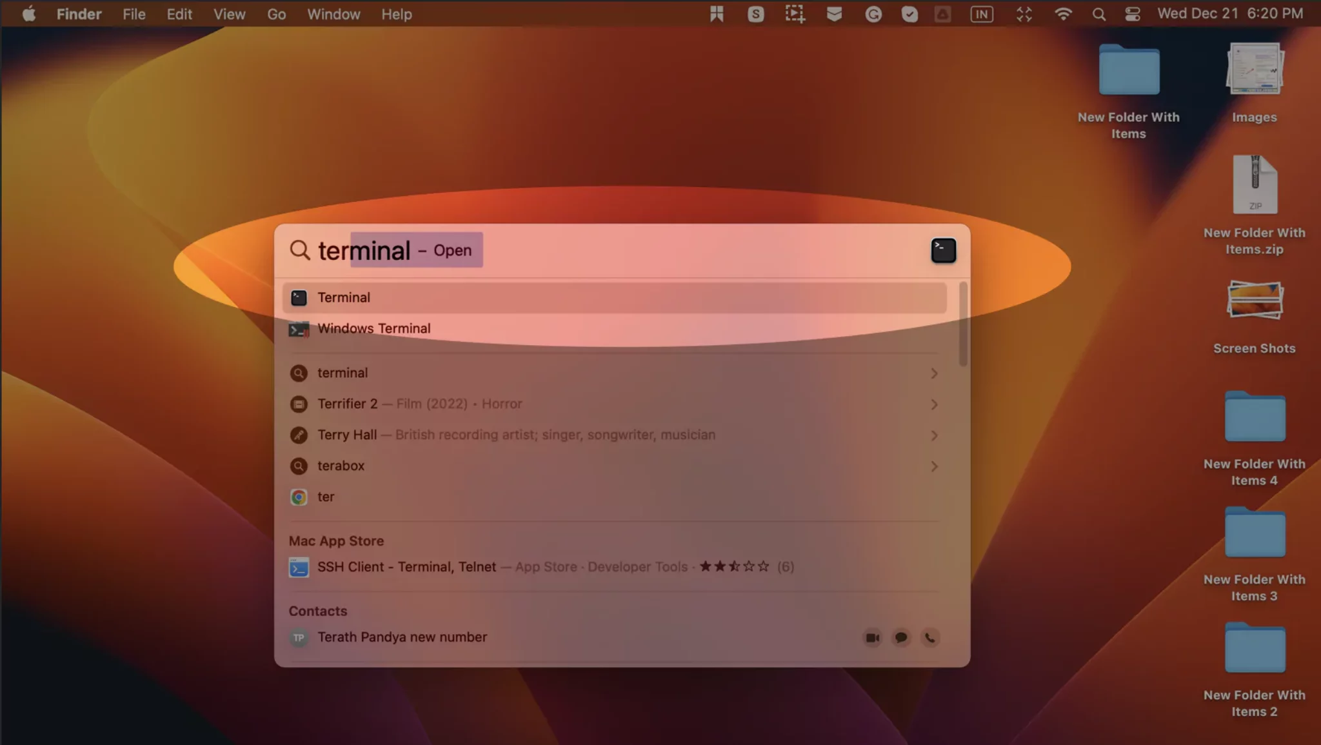
Task: Click the film icon beside Terrifier 2
Action: 299,404
